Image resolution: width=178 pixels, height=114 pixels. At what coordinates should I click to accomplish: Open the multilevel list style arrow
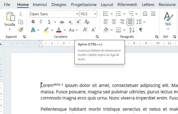(x=136, y=14)
